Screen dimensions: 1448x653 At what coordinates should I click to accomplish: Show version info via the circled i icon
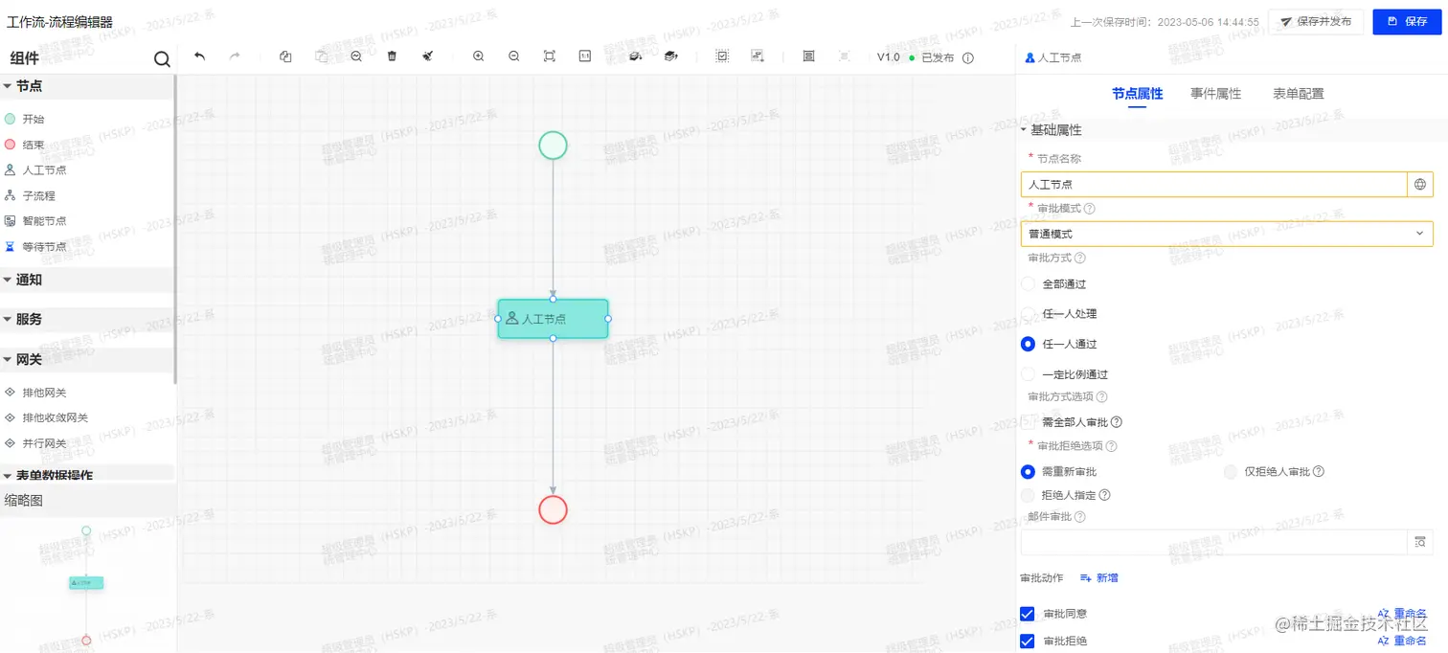click(x=968, y=57)
